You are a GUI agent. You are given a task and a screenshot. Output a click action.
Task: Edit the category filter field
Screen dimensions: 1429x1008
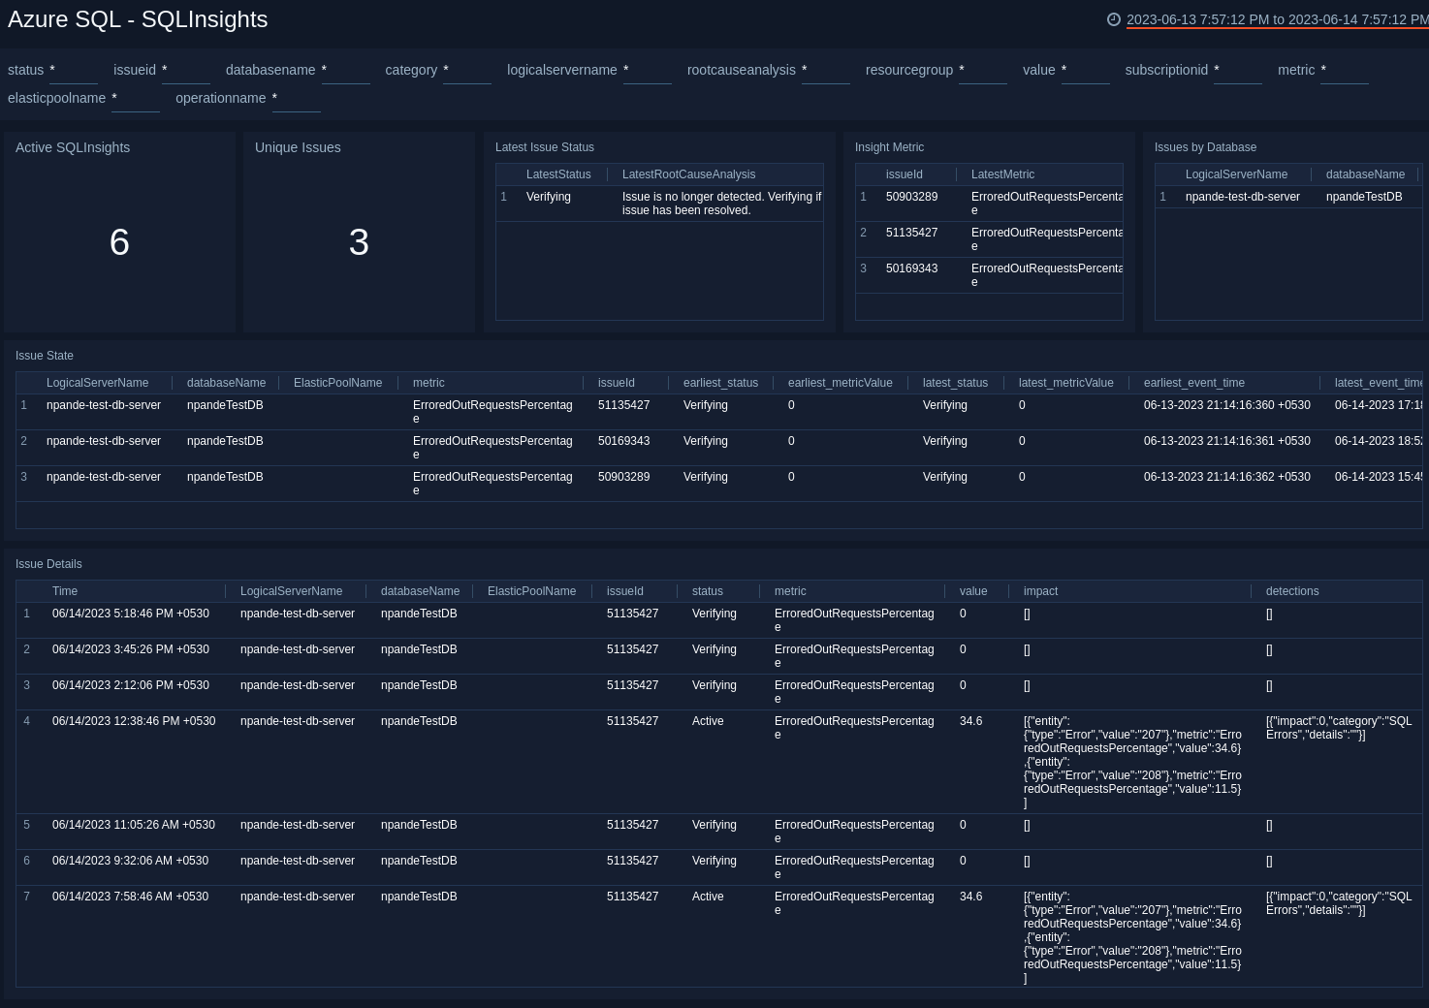[x=467, y=71]
